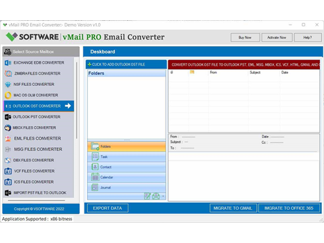Click the envelope flag column header
Image resolution: width=324 pixels, height=243 pixels.
click(192, 72)
